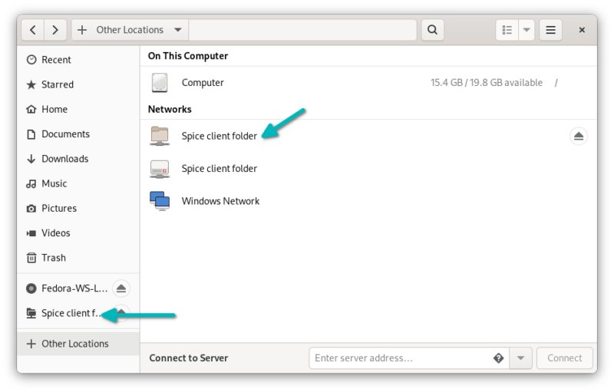Open Recent in sidebar
The height and width of the screenshot is (392, 614).
click(56, 60)
